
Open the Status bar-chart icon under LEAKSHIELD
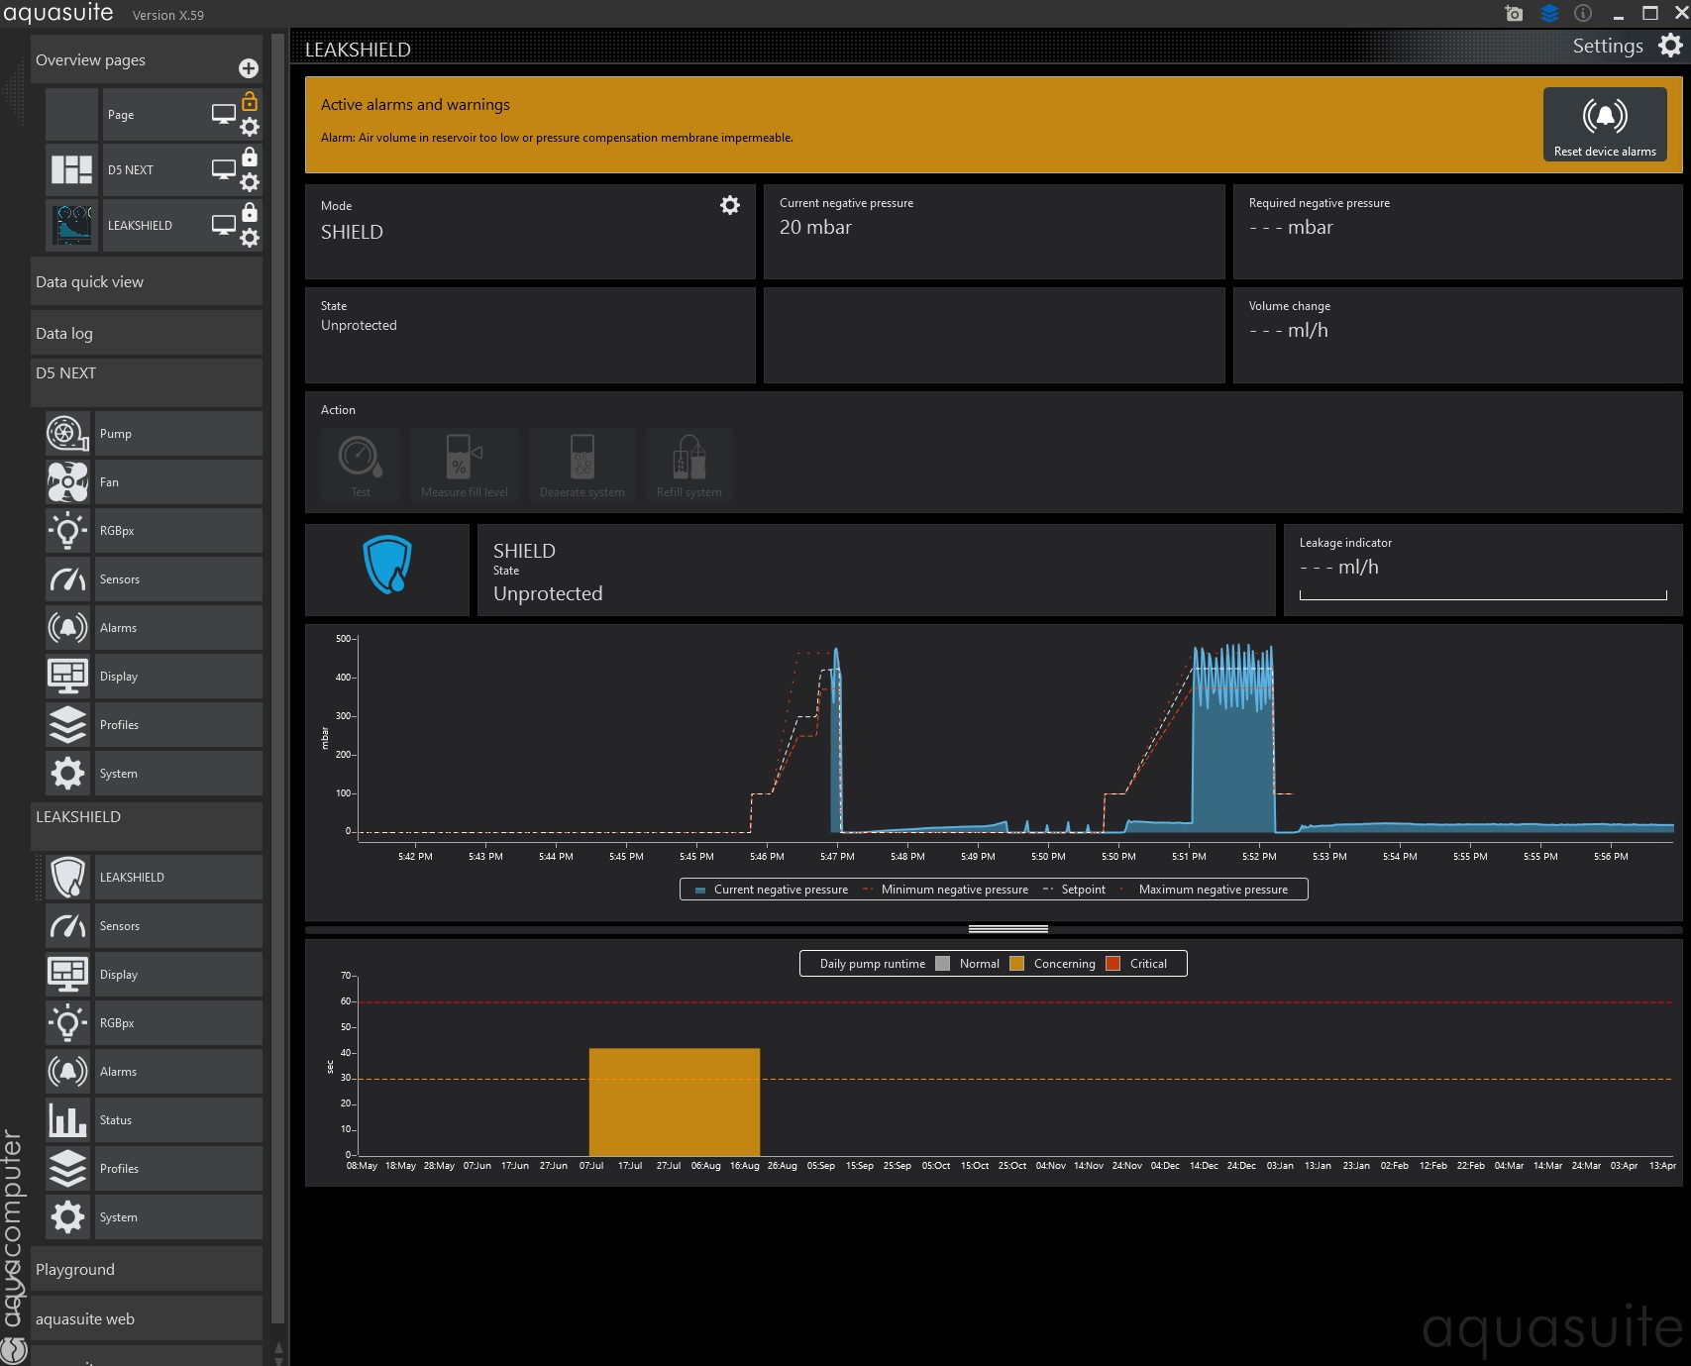click(x=67, y=1120)
